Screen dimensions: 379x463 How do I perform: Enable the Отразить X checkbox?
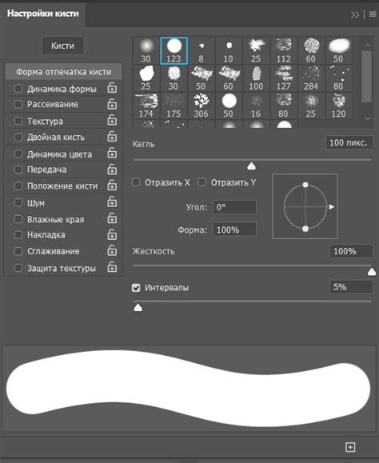coord(136,182)
